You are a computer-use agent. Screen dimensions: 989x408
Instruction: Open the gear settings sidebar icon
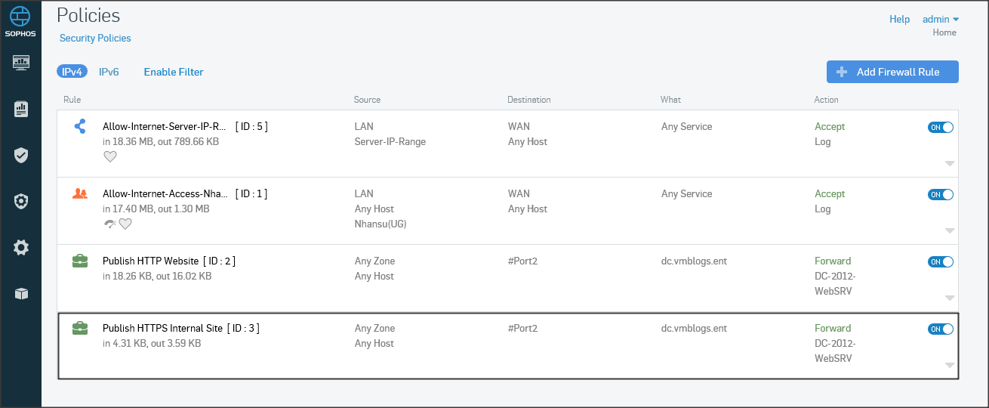pos(21,247)
